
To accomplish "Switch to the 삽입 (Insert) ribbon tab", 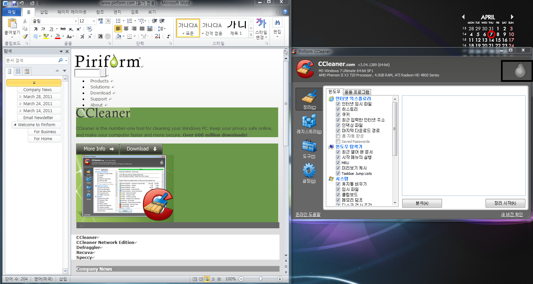I will [x=44, y=12].
